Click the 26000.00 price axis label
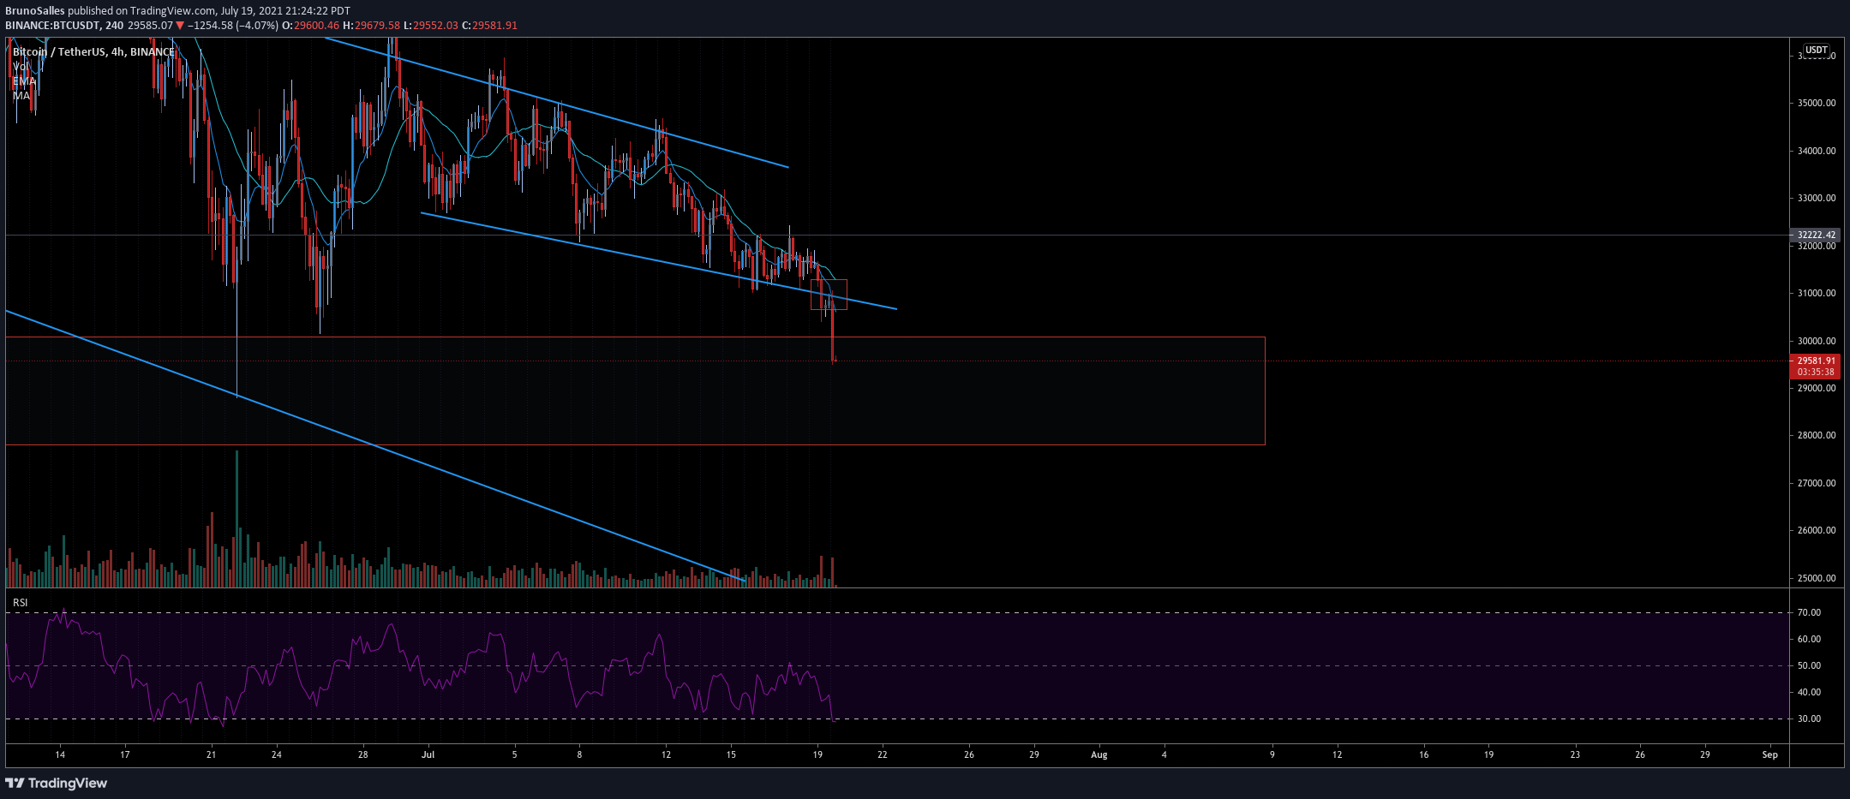Viewport: 1850px width, 799px height. (x=1815, y=530)
